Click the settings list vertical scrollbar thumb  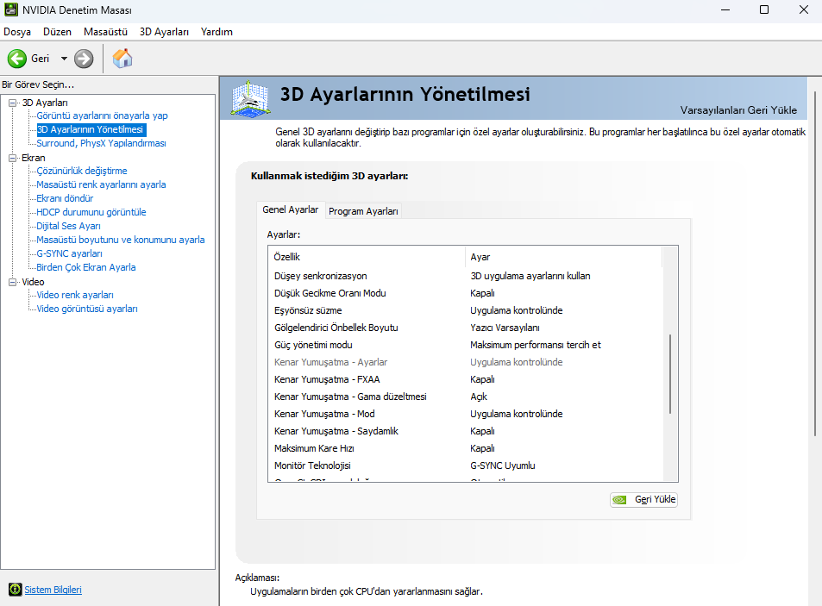670,374
